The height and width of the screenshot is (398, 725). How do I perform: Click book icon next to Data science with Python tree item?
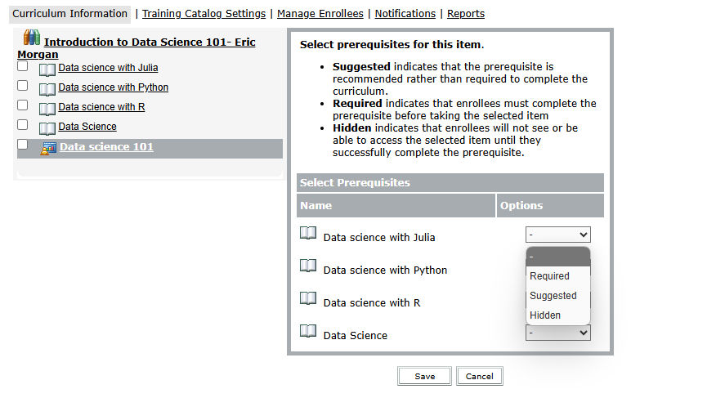pos(47,89)
